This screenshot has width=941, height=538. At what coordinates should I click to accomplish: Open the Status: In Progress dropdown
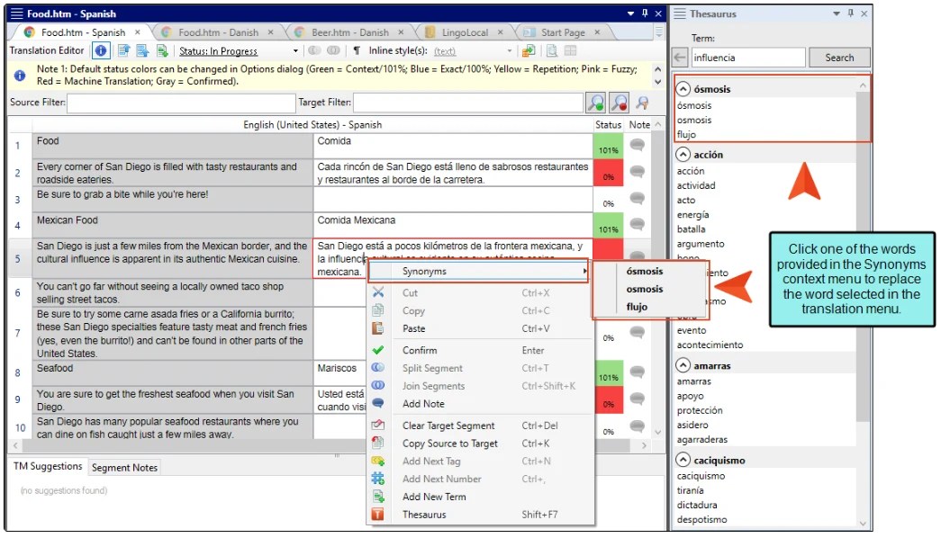[297, 50]
